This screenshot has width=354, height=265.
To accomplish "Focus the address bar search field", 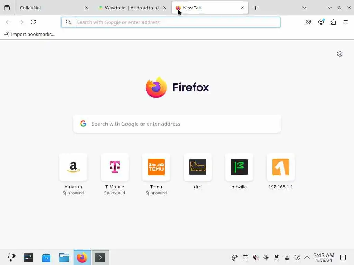I will [x=171, y=22].
